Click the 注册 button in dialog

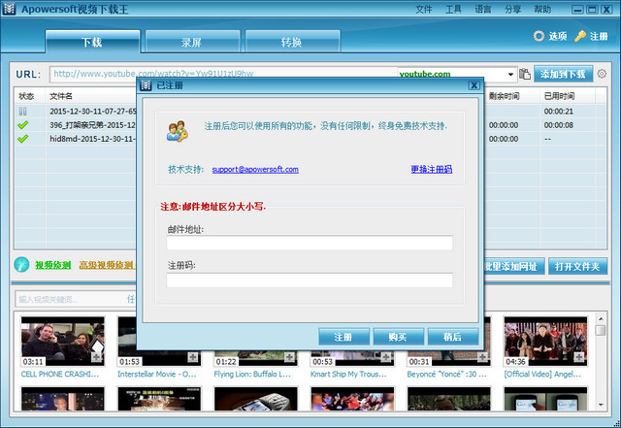343,337
